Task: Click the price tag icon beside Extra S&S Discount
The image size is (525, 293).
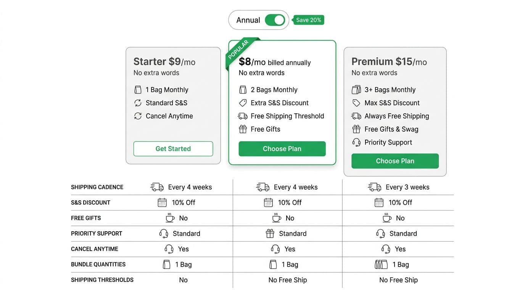Action: tap(243, 103)
